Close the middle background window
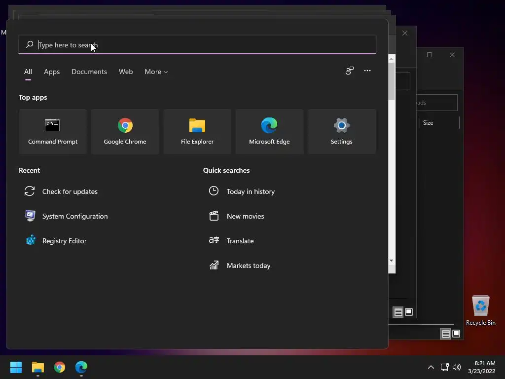 [405, 33]
